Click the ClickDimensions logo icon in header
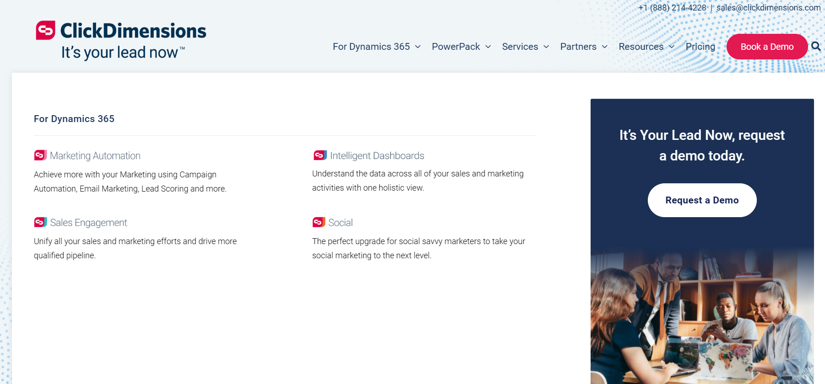This screenshot has width=825, height=384. coord(45,30)
